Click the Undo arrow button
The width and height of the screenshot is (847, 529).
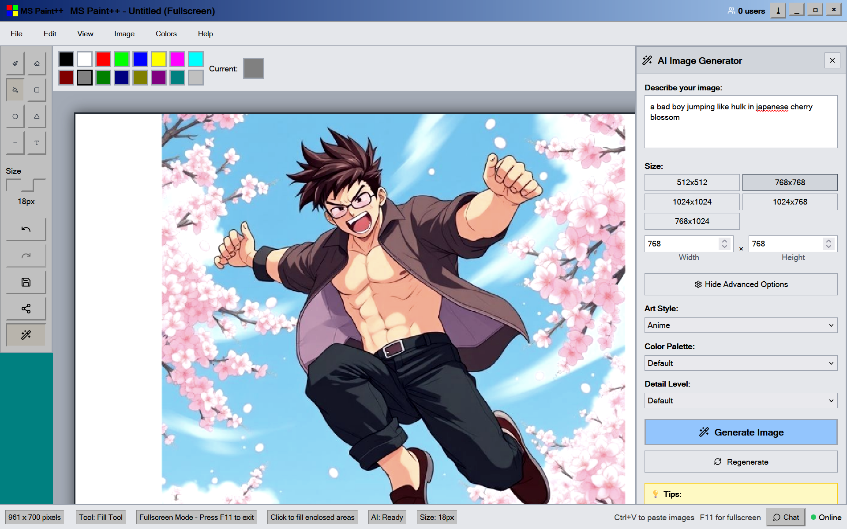[x=26, y=229]
